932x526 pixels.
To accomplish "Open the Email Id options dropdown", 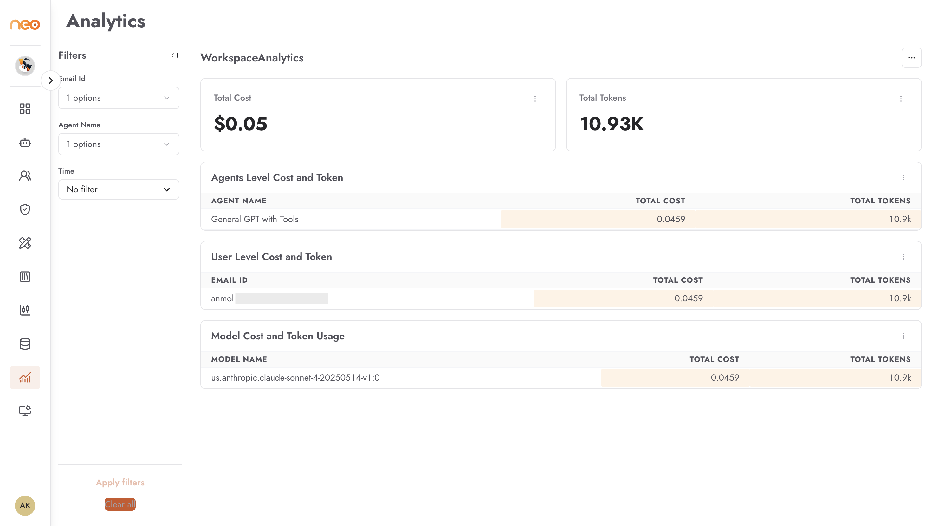I will pyautogui.click(x=119, y=98).
